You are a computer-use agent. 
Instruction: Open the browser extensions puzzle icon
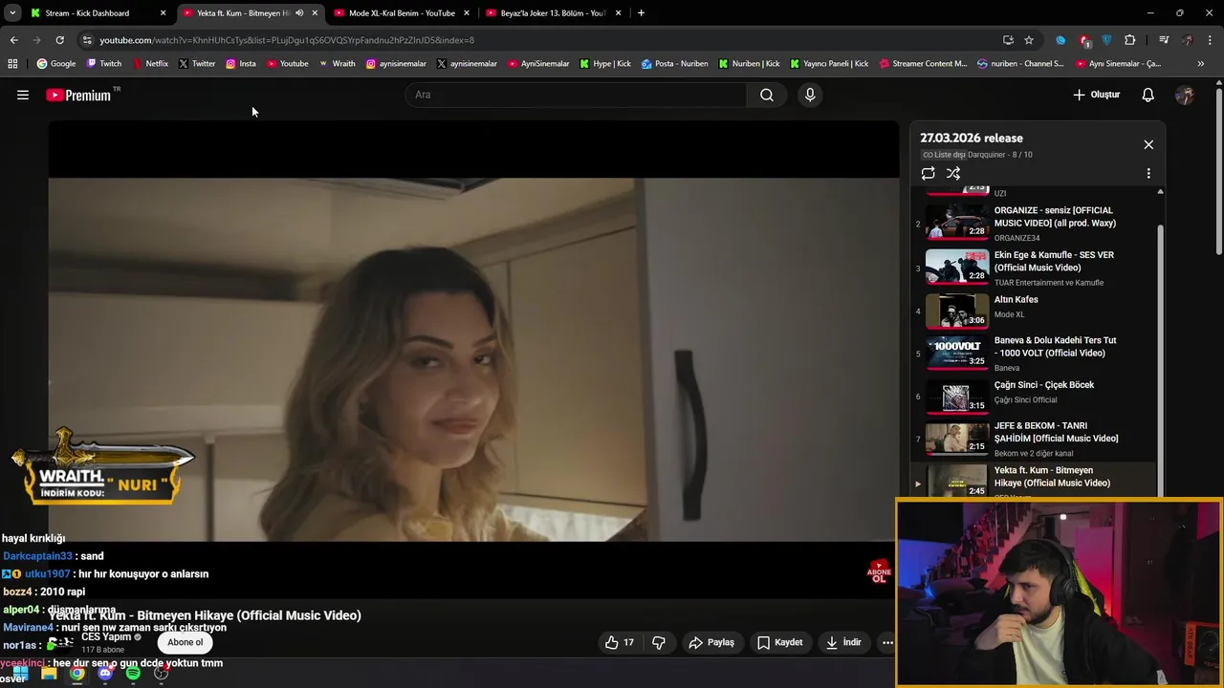point(1129,40)
